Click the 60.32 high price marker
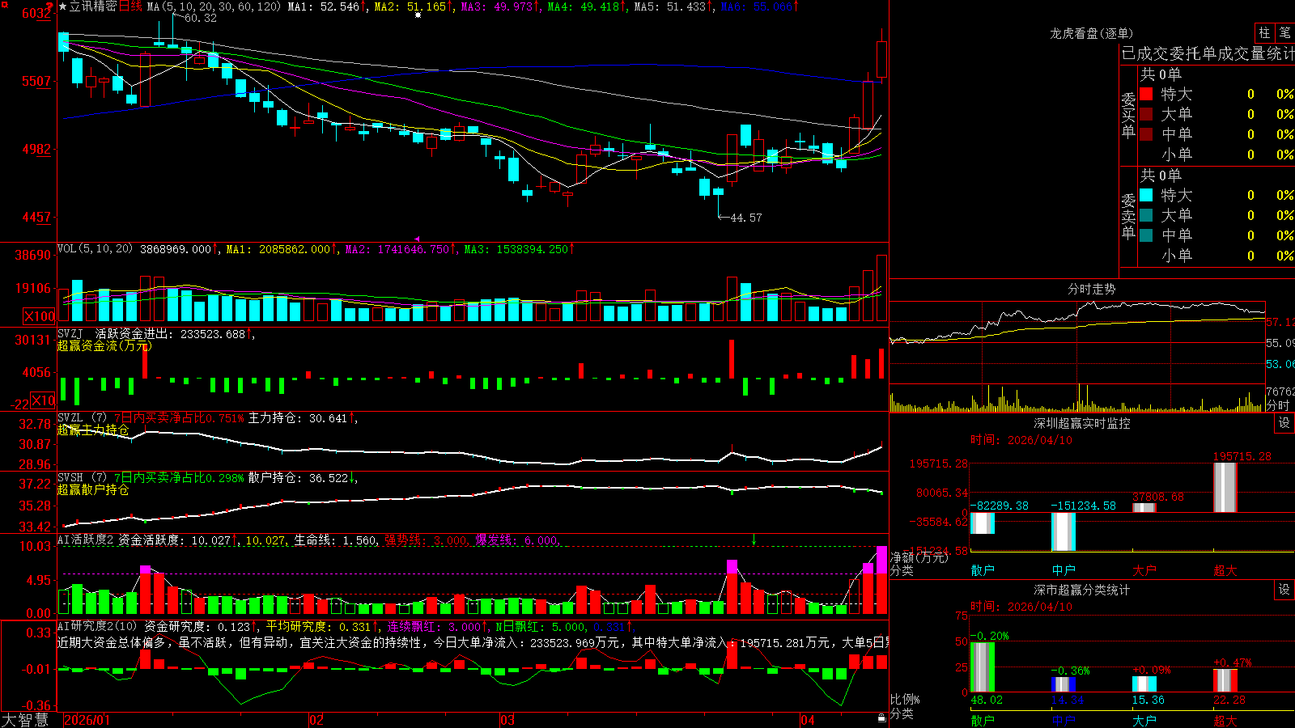This screenshot has width=1295, height=728. coord(201,18)
